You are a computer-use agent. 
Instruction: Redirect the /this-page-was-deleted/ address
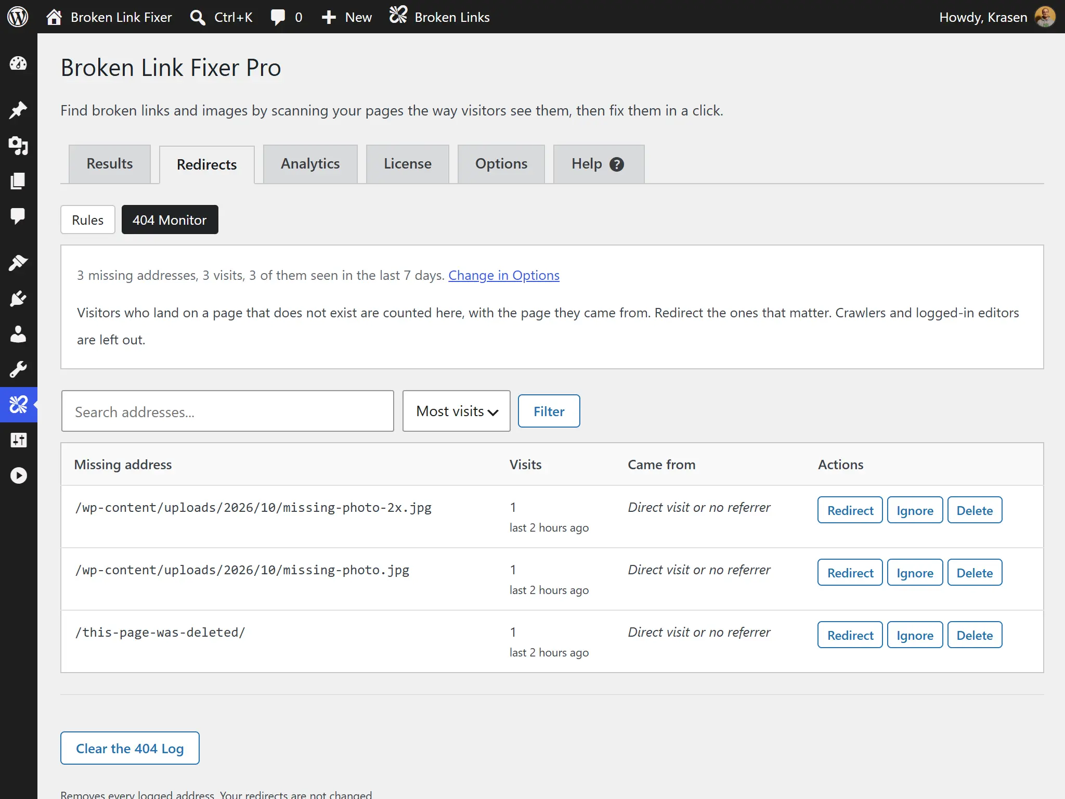(x=850, y=635)
